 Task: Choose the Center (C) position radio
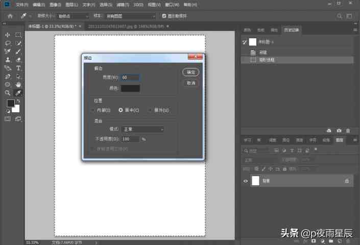tap(121, 110)
